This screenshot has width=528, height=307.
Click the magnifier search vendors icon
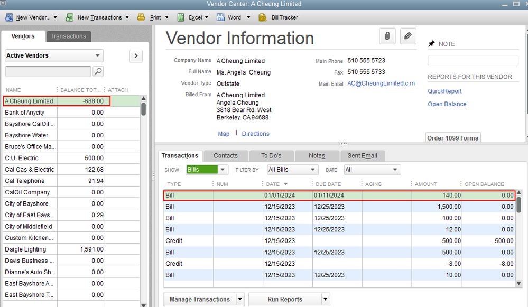tap(98, 71)
